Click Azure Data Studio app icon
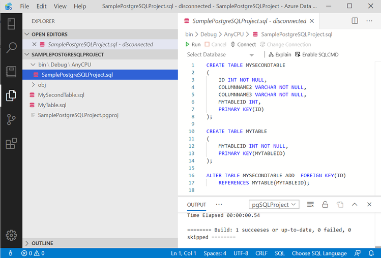Viewport: 381px width, 258px height. click(x=9, y=6)
